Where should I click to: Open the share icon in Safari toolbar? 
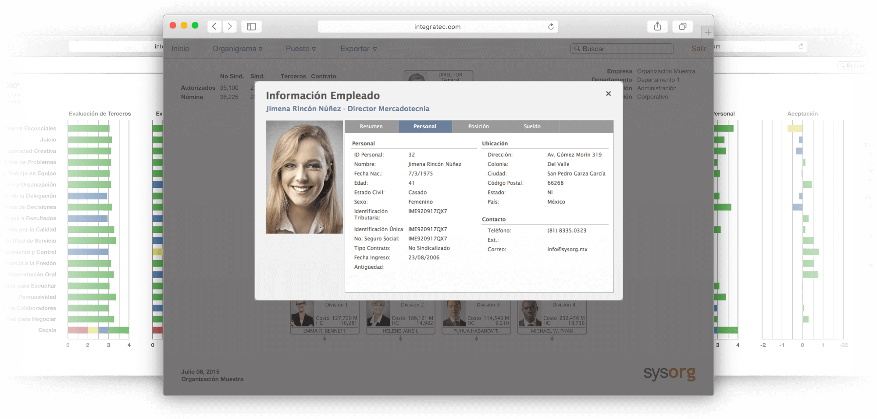657,26
